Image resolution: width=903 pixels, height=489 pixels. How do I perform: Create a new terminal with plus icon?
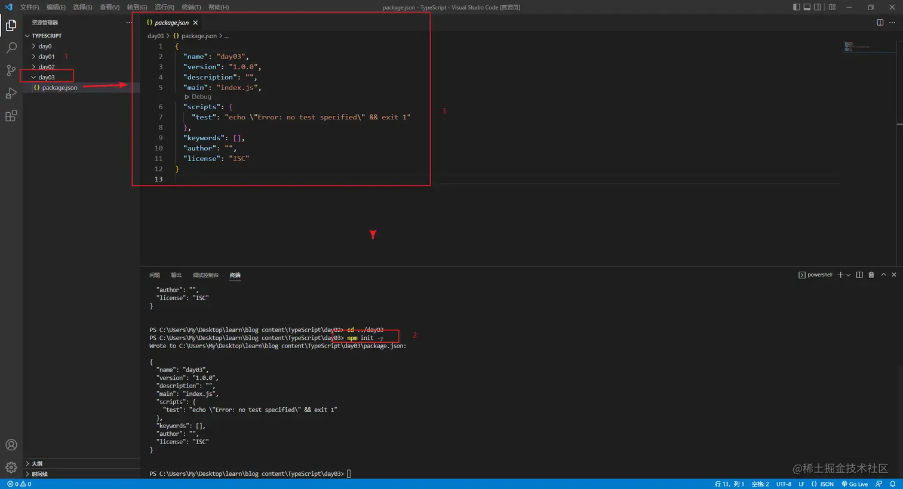pos(840,275)
